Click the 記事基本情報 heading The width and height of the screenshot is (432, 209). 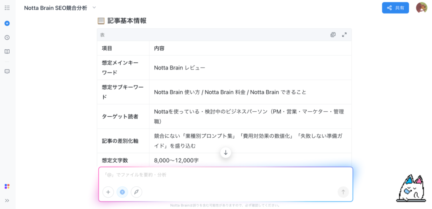pyautogui.click(x=127, y=21)
